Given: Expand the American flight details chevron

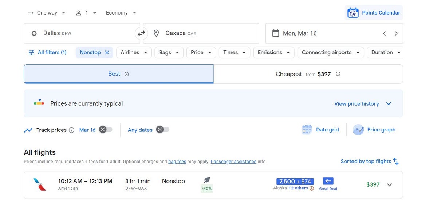Looking at the screenshot, I should click(x=390, y=185).
